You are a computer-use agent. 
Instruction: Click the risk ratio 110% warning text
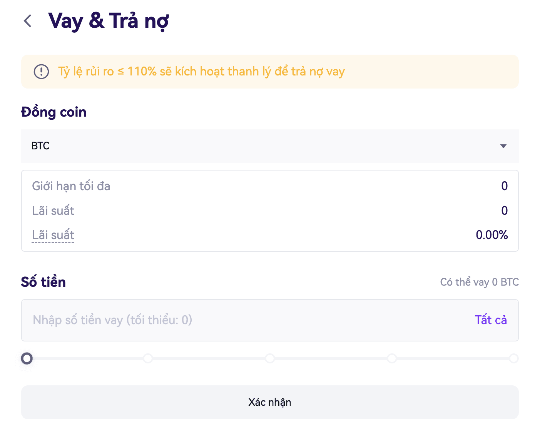pyautogui.click(x=201, y=72)
